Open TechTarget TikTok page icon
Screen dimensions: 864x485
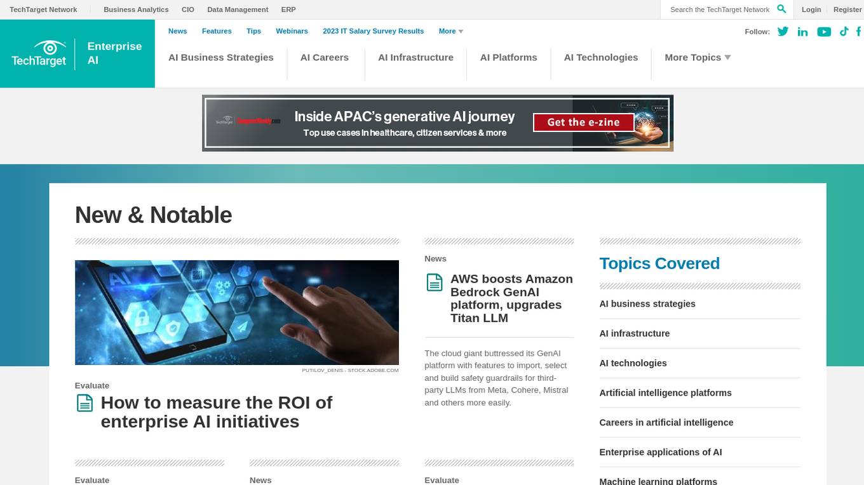click(x=844, y=31)
